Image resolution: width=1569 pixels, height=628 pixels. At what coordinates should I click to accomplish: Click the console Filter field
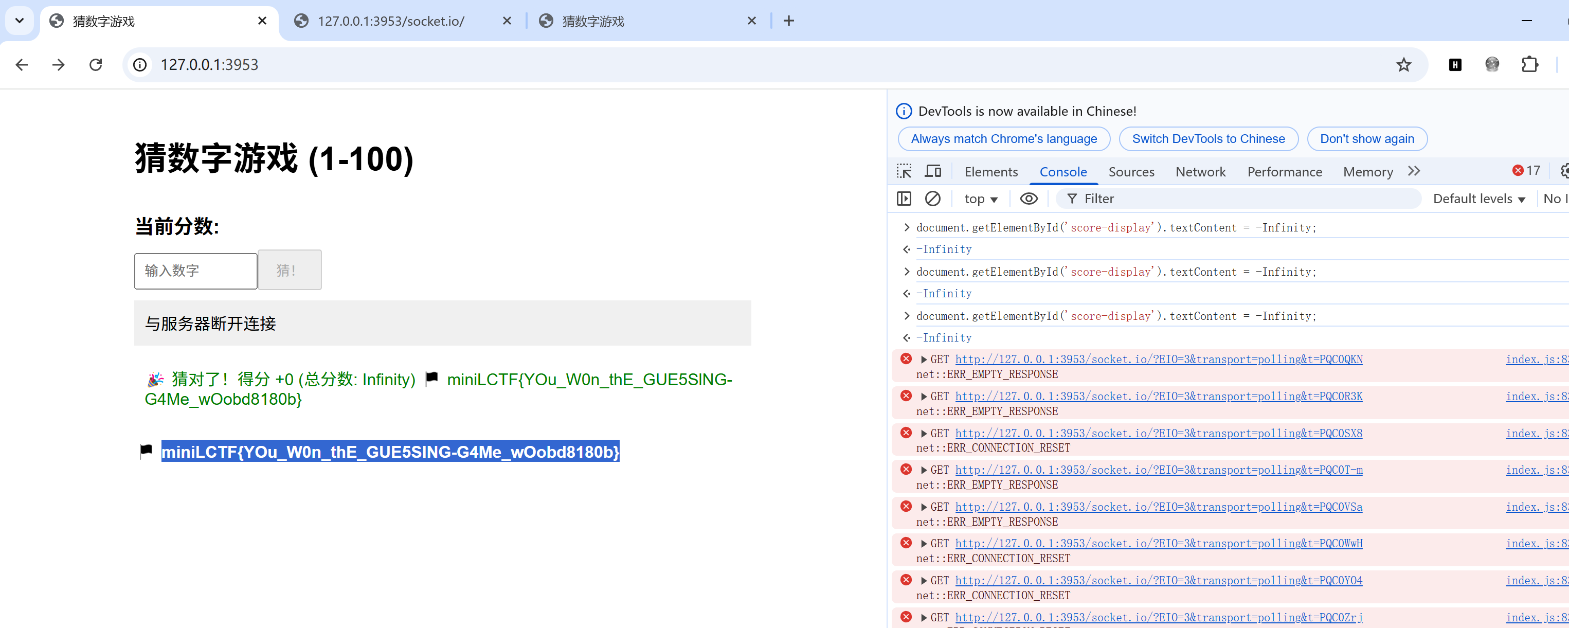click(x=1239, y=199)
